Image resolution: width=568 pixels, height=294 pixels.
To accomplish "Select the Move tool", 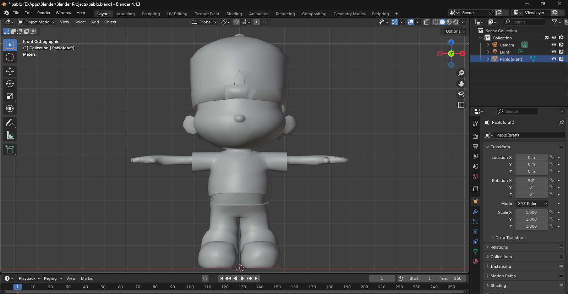I will 10,71.
